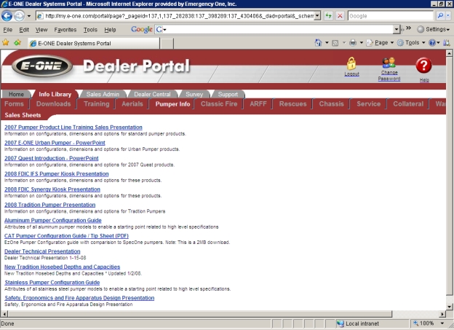Open Stainless Pumper Configuration Guide link
Image resolution: width=454 pixels, height=330 pixels.
52,283
